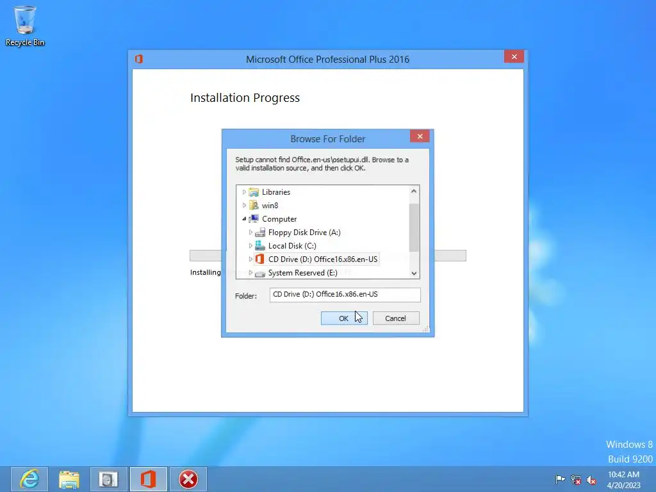The image size is (656, 492).
Task: Click the folder tree scrollbar thumb
Action: pyautogui.click(x=414, y=227)
